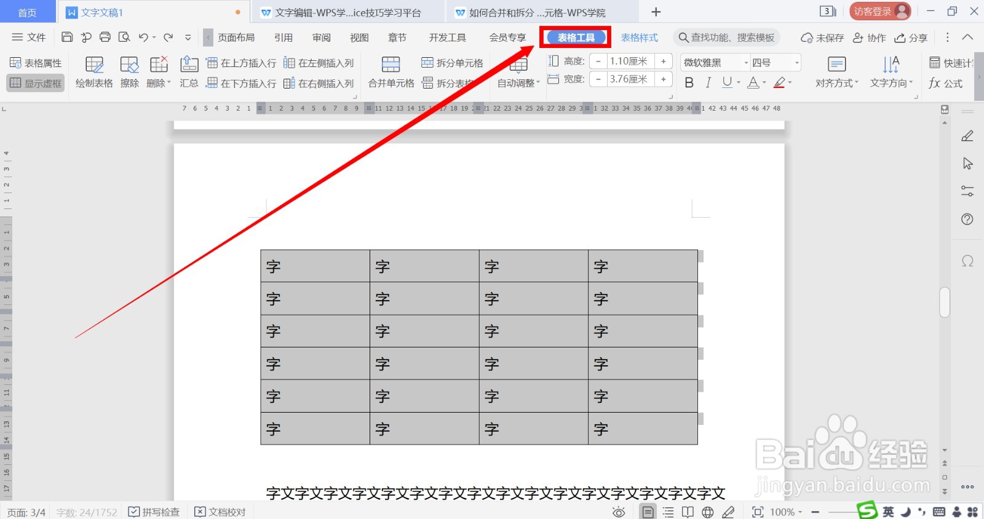Switch to Review (审阅) tab
The height and width of the screenshot is (519, 984).
tap(322, 38)
